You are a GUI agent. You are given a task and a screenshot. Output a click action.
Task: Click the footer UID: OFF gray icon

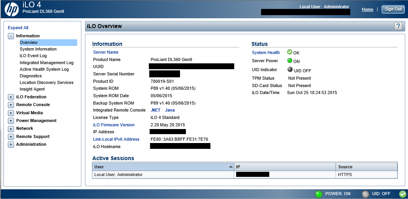(365, 194)
